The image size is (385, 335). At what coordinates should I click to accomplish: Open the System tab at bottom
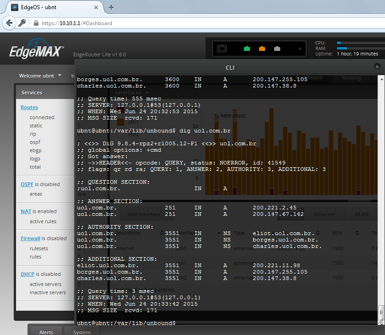click(81, 332)
